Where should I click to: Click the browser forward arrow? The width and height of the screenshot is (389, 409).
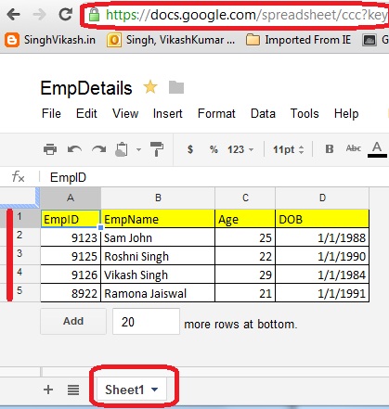pyautogui.click(x=39, y=15)
